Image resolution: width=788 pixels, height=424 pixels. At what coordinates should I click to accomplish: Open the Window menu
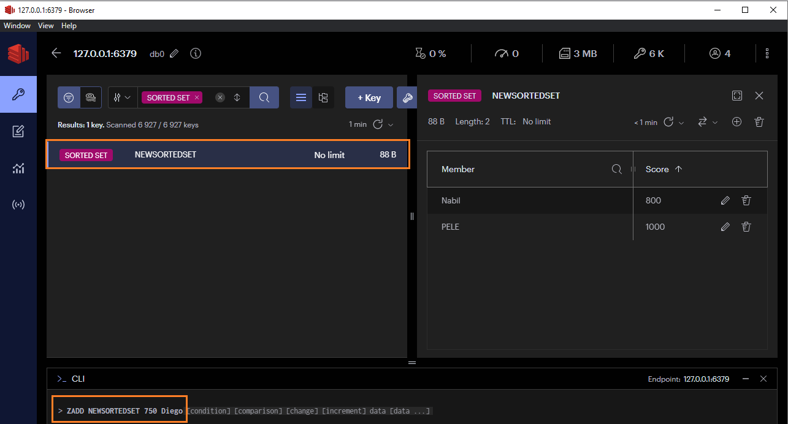[x=17, y=26]
